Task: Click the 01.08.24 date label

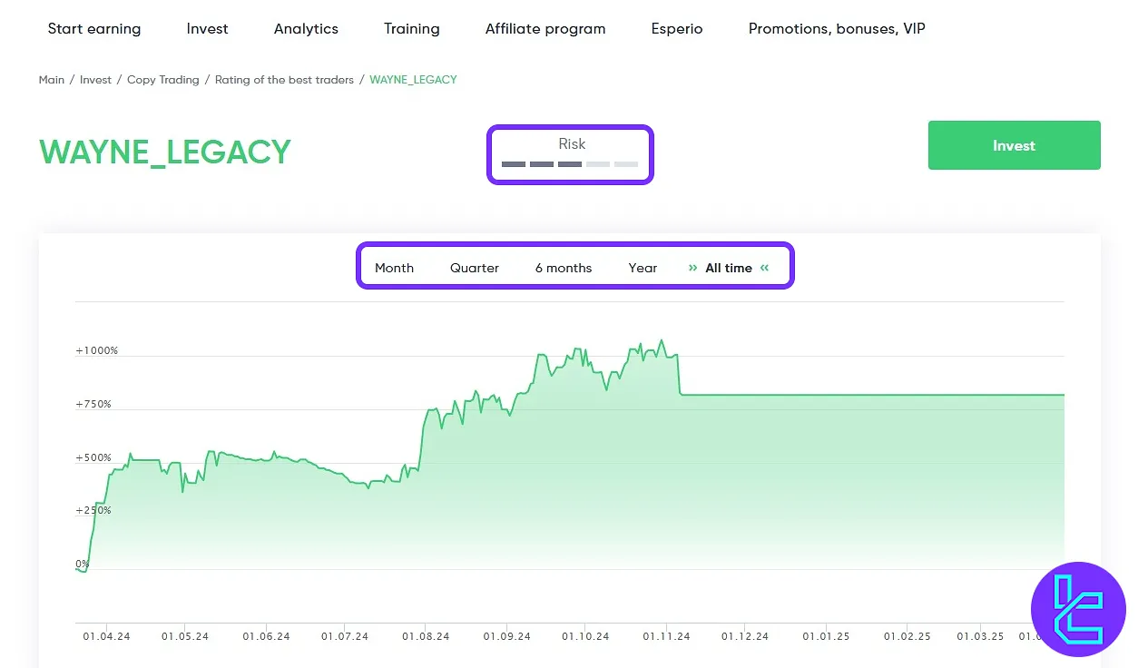Action: [x=426, y=636]
